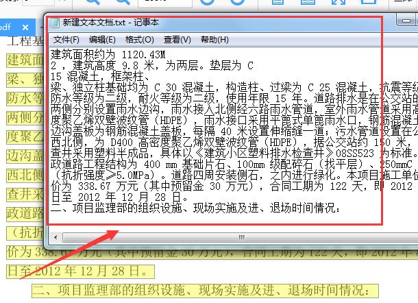Click the Notepad line starting 两侧分别设置雨水边沟
The image size is (418, 303).
(x=234, y=110)
